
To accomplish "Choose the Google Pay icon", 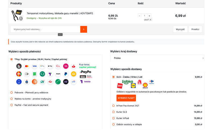I will [x=42, y=66].
